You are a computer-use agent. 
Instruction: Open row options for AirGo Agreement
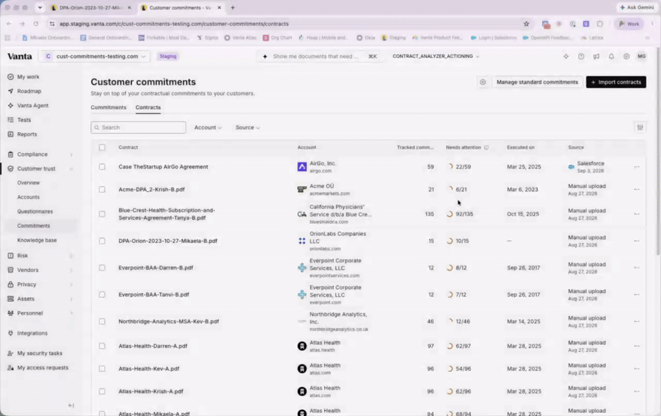click(x=636, y=167)
